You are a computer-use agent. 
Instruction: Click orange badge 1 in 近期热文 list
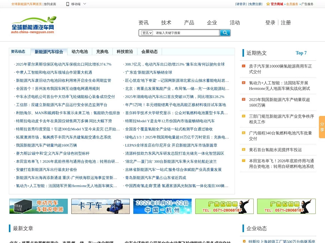243,66
